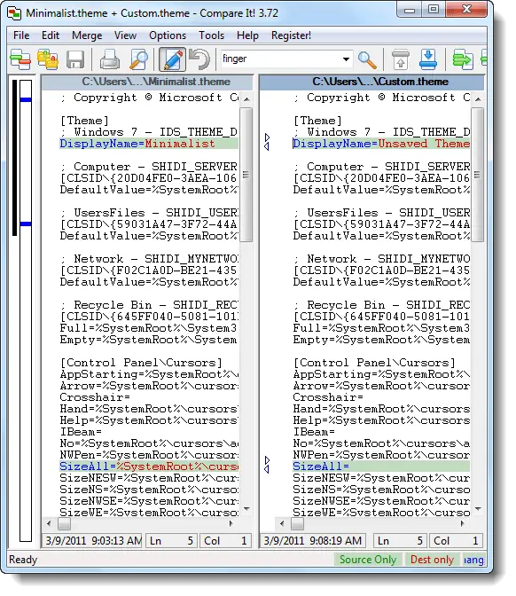
Task: Click left pane horizontal scroll right arrow
Action: (x=231, y=524)
